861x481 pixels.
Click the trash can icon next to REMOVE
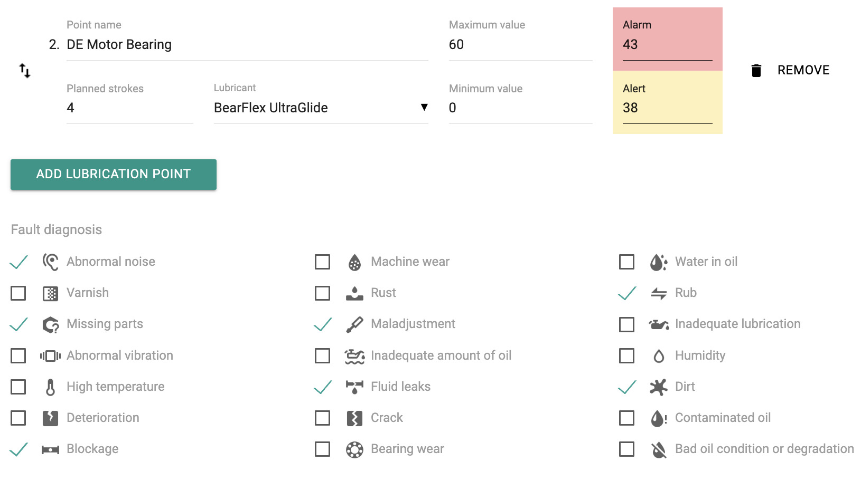point(756,71)
